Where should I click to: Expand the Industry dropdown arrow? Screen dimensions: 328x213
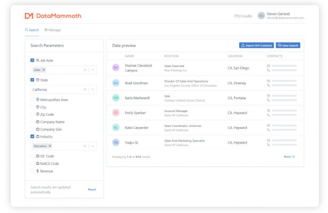click(x=93, y=146)
